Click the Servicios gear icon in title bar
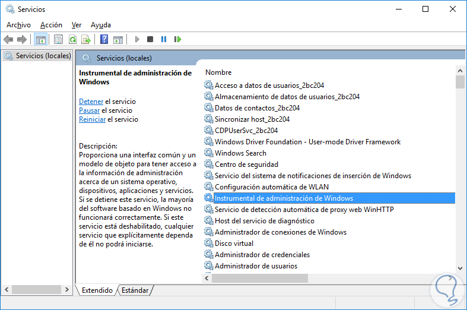 tap(10, 9)
